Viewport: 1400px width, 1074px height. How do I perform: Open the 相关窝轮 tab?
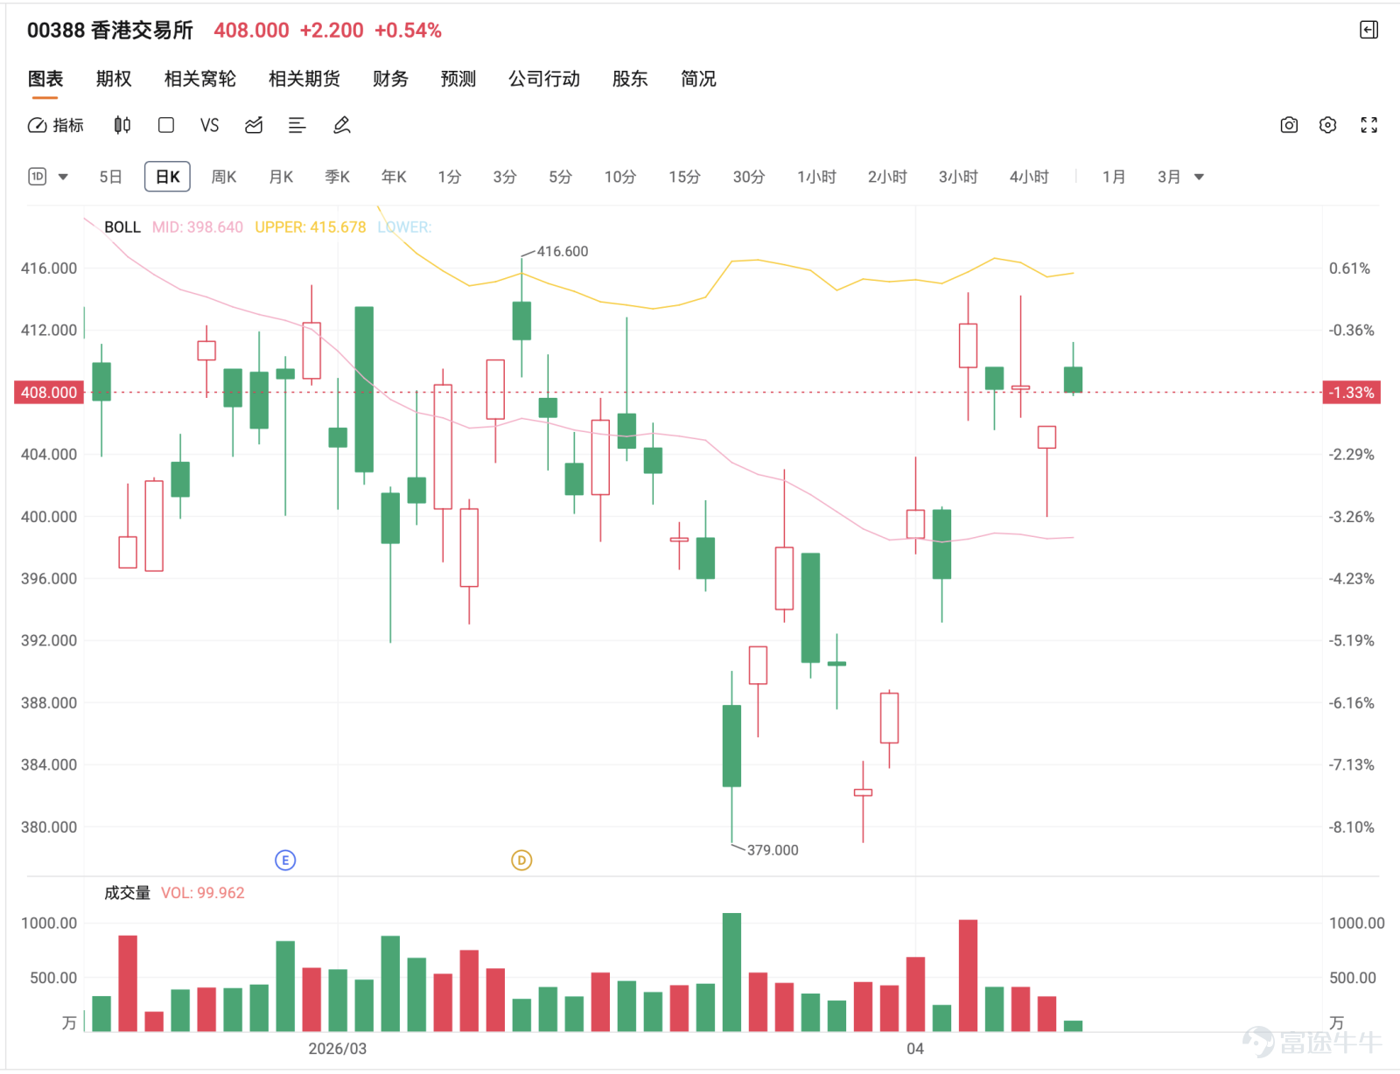click(200, 79)
